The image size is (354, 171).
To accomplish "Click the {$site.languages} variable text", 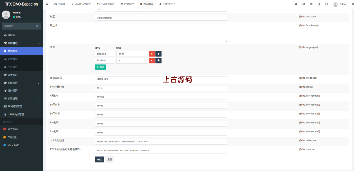I will 308,47.
